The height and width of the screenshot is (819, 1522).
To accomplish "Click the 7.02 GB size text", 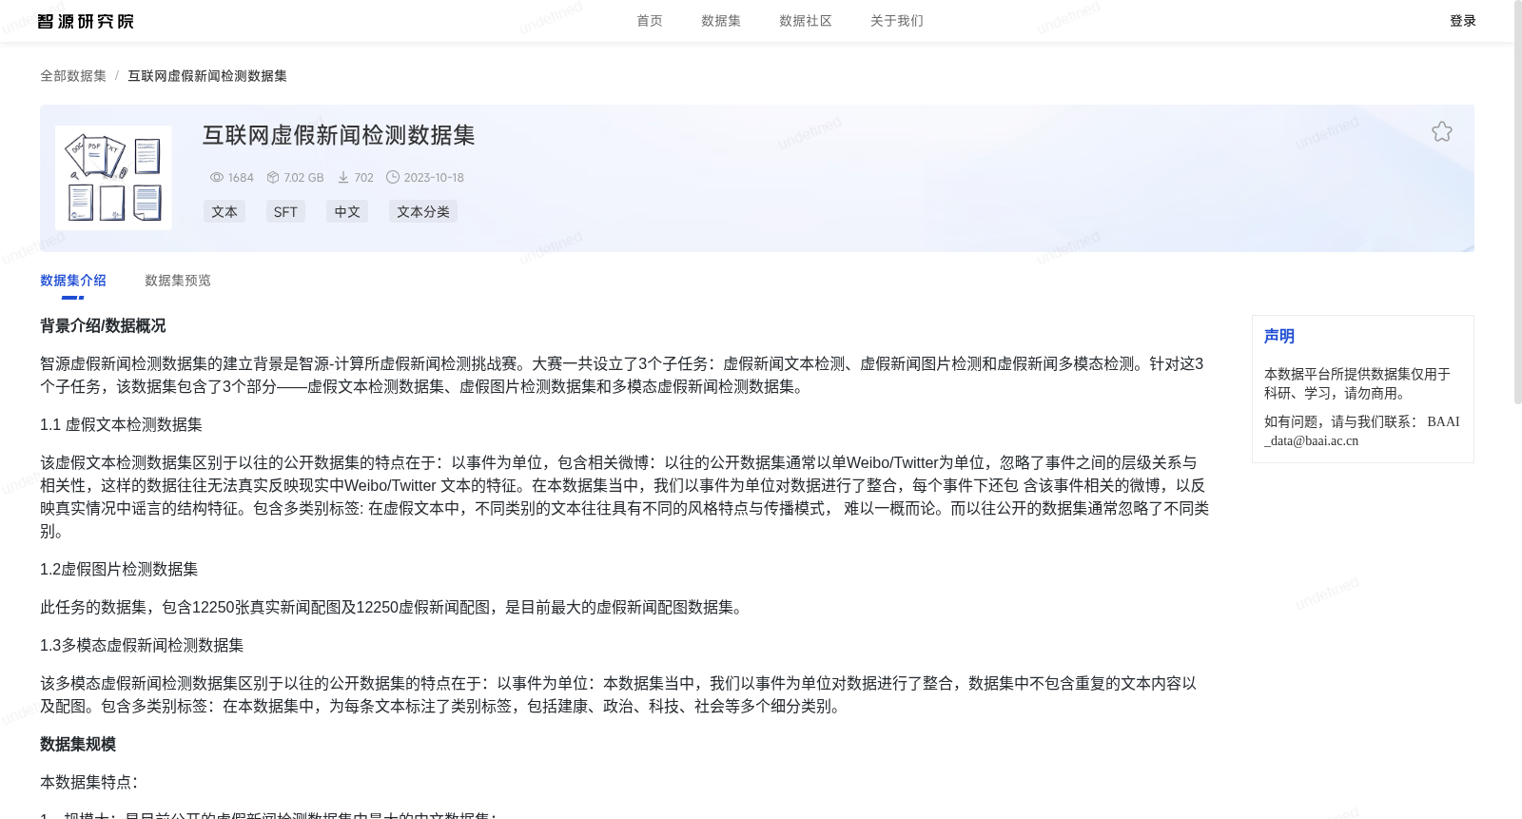I will pyautogui.click(x=303, y=178).
